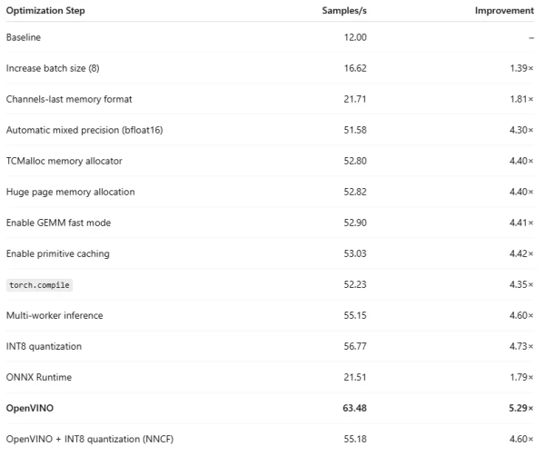Select the Baseline row label
The image size is (545, 456).
pyautogui.click(x=24, y=37)
